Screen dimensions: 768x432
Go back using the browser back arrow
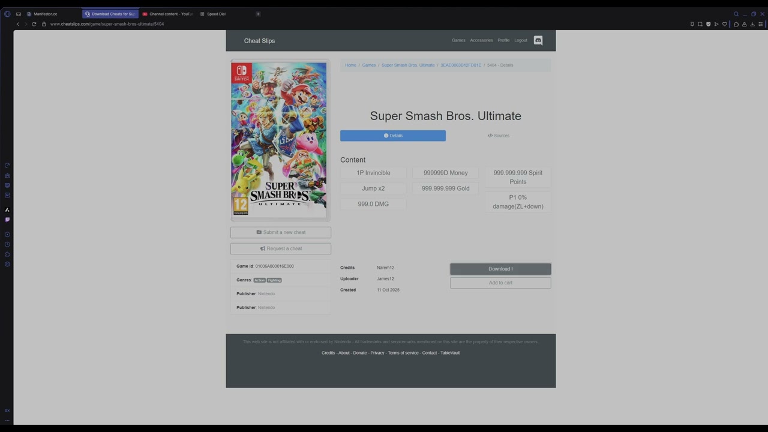coord(18,24)
